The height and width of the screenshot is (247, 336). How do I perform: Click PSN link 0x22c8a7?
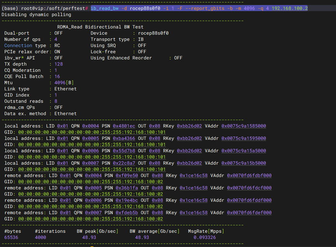pos(124,164)
